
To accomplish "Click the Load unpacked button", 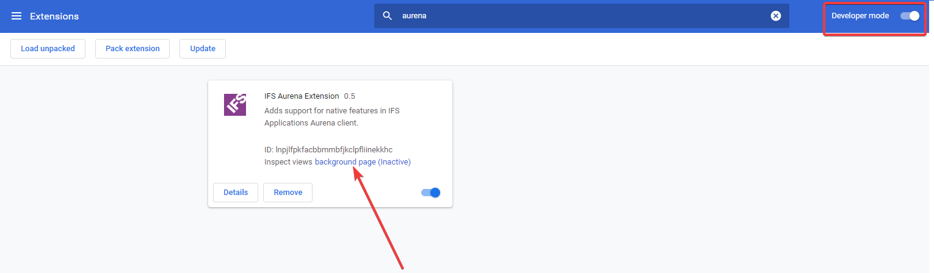I will 48,49.
